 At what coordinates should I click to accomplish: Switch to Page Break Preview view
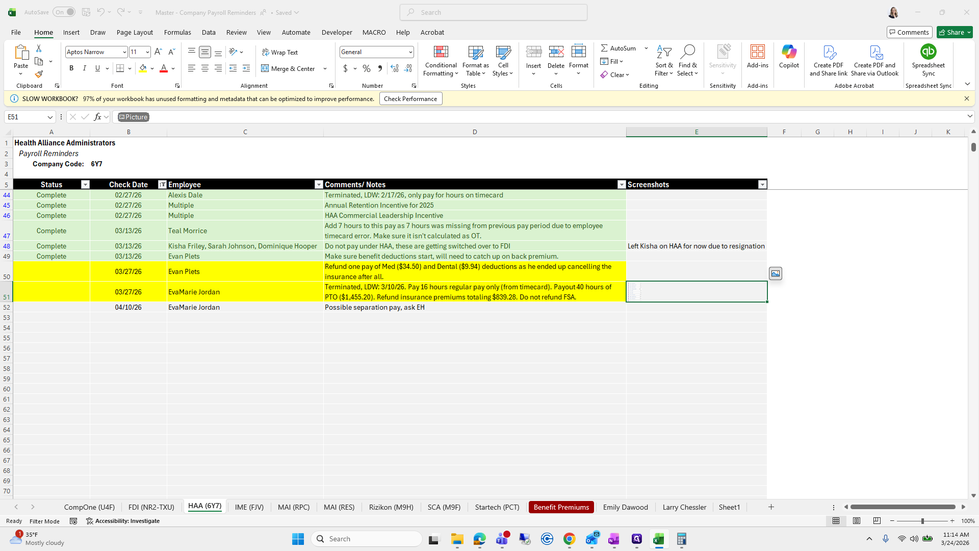coord(877,521)
